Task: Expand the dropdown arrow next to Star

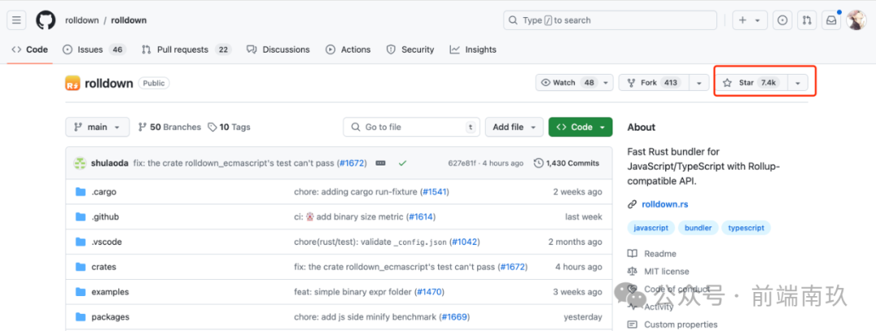Action: point(798,83)
